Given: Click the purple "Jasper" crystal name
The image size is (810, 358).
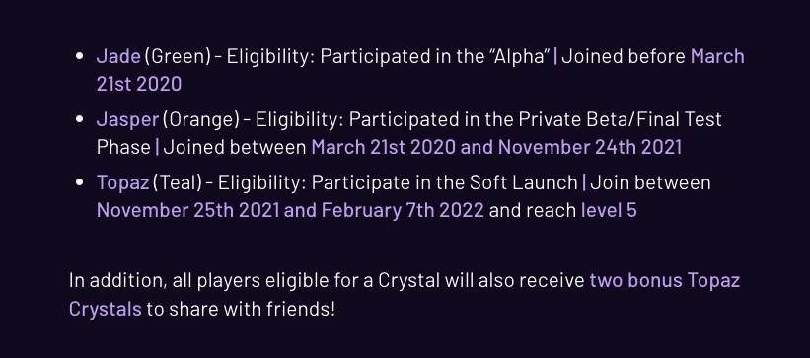Looking at the screenshot, I should (x=127, y=120).
